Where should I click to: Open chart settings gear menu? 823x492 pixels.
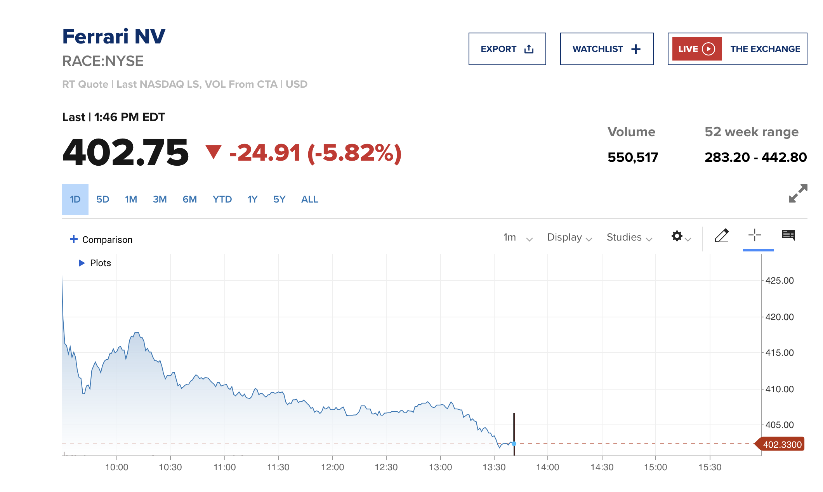point(677,236)
